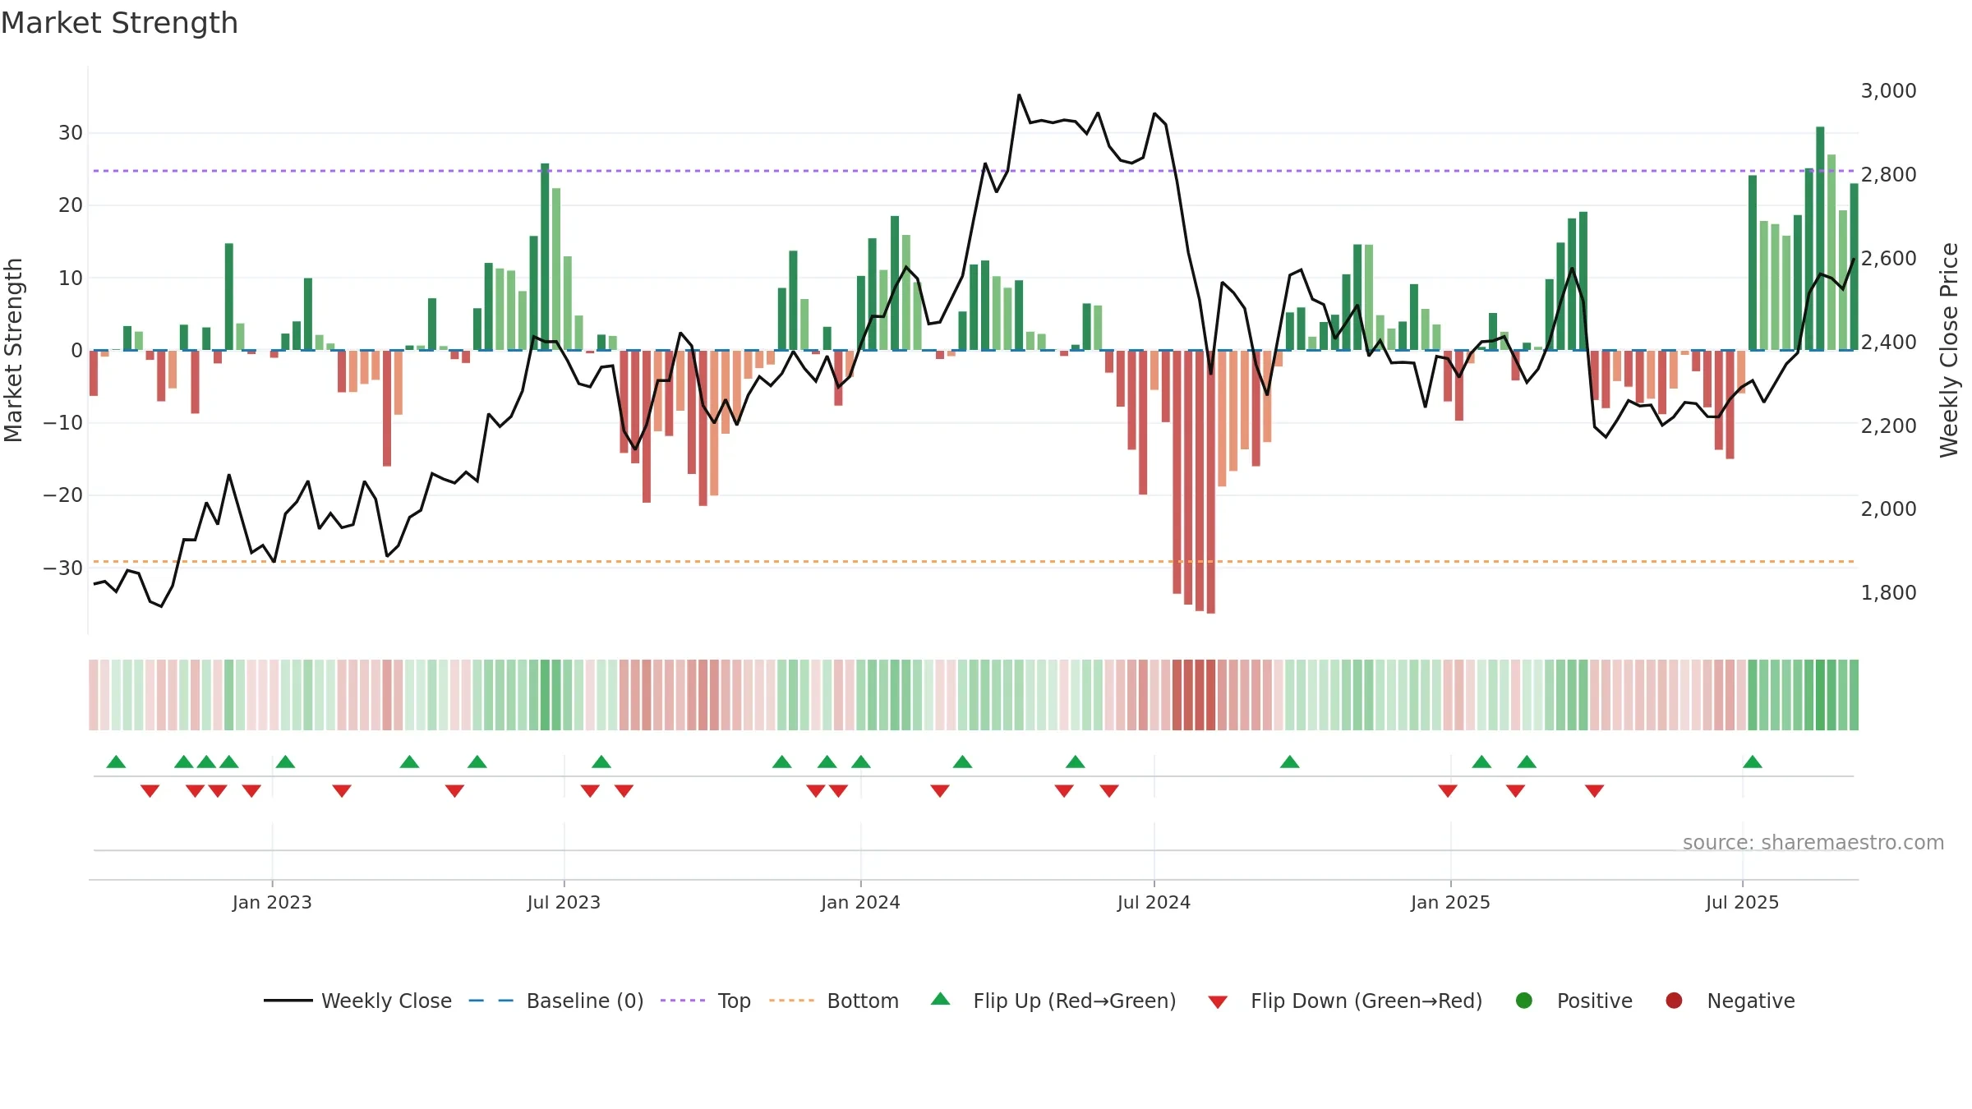
Task: Click the dark red Negative dot in legend
Action: tap(1674, 1001)
